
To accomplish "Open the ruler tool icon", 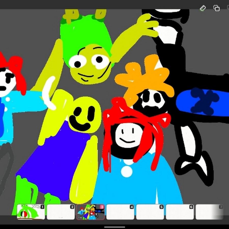I will (203, 8).
